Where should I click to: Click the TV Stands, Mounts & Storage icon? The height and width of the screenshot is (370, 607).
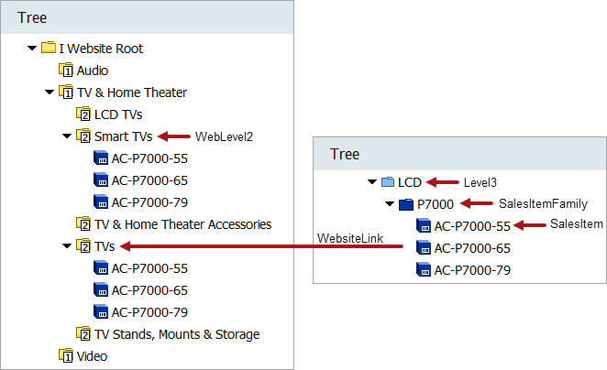pos(83,334)
